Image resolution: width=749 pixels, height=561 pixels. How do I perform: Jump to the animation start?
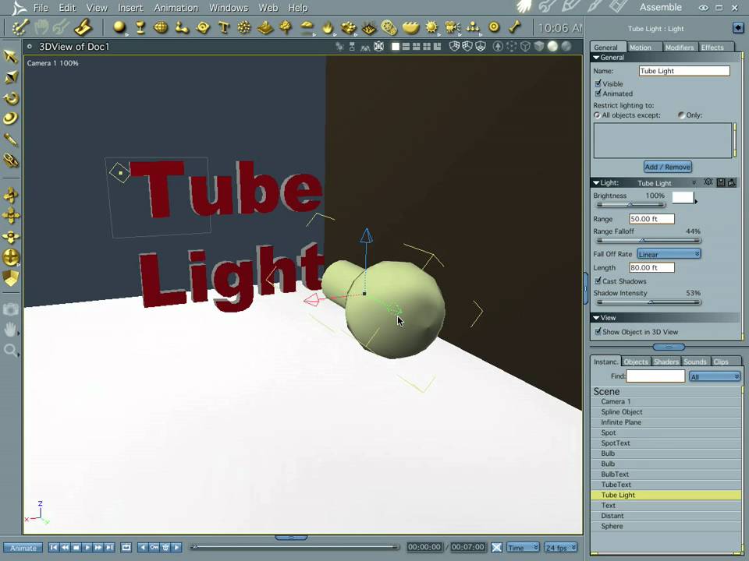[x=54, y=547]
